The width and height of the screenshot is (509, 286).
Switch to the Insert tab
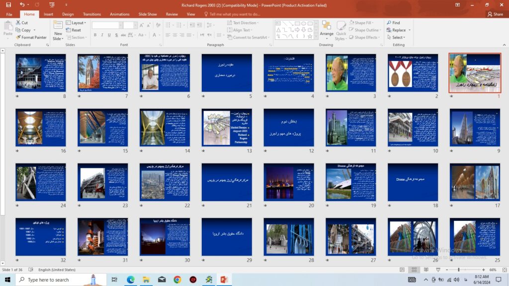48,14
